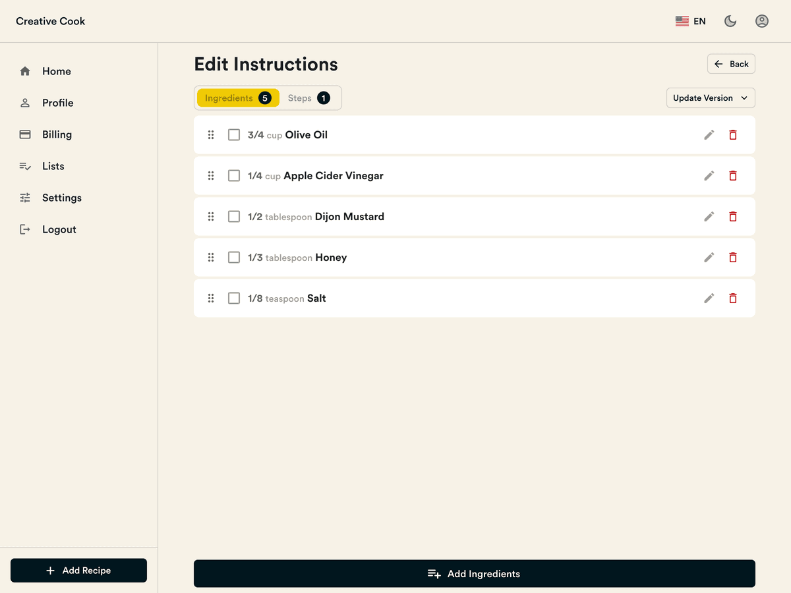Tick the Dijon Mustard checkbox
Image resolution: width=791 pixels, height=593 pixels.
(234, 217)
